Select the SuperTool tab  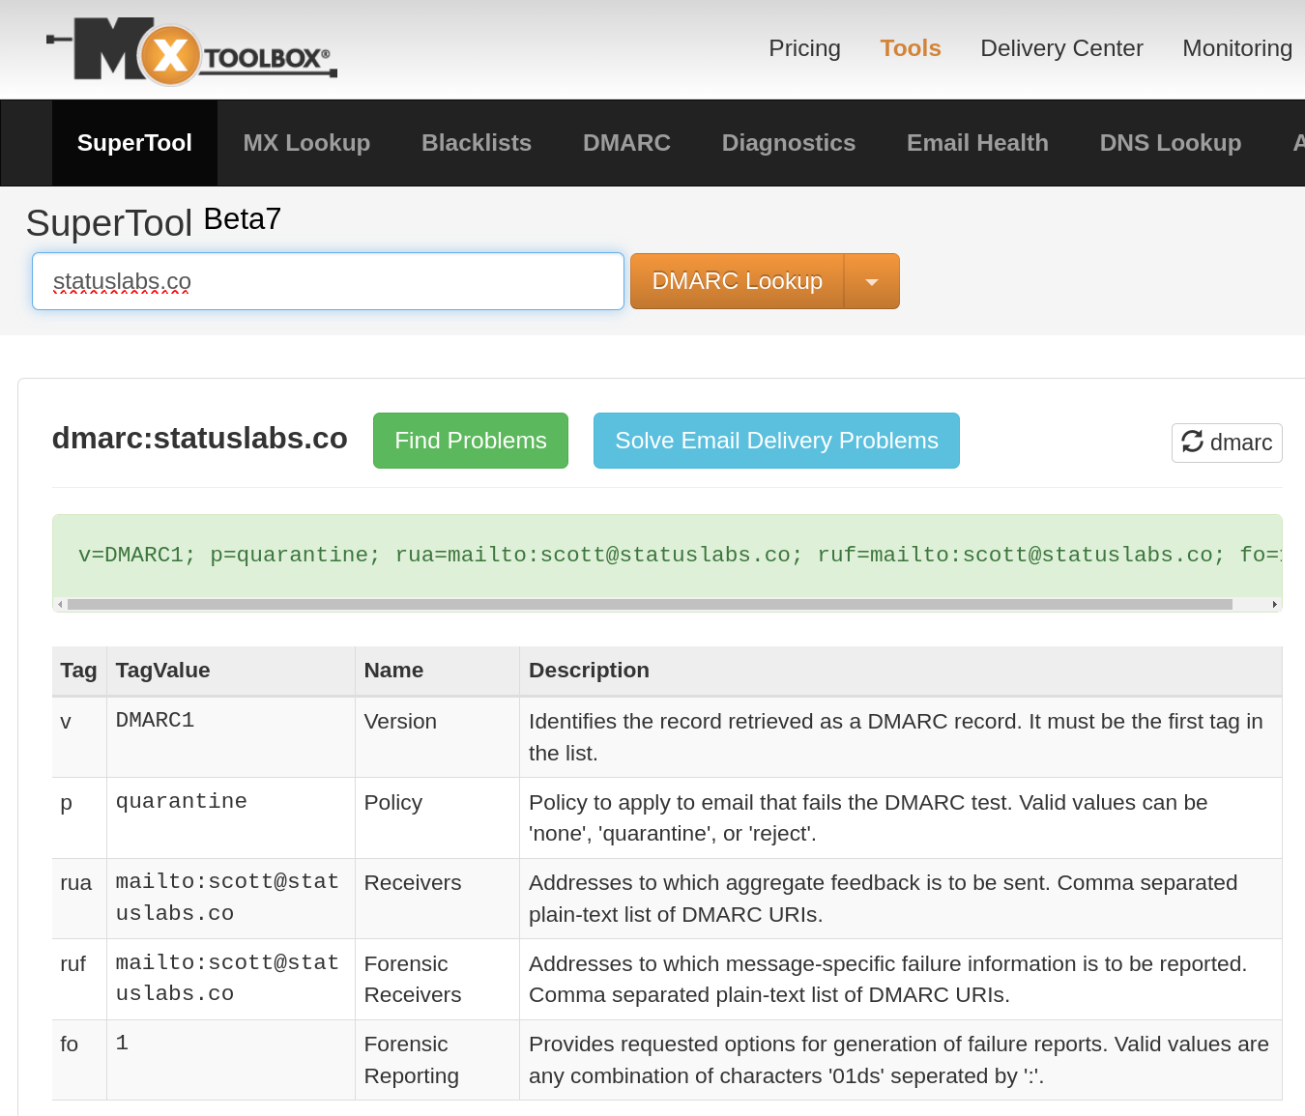click(x=134, y=143)
